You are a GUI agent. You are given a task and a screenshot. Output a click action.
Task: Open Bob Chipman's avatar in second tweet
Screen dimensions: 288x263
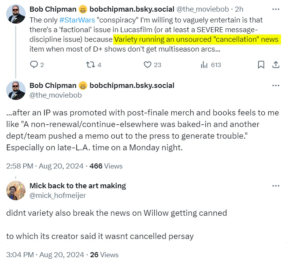16,90
